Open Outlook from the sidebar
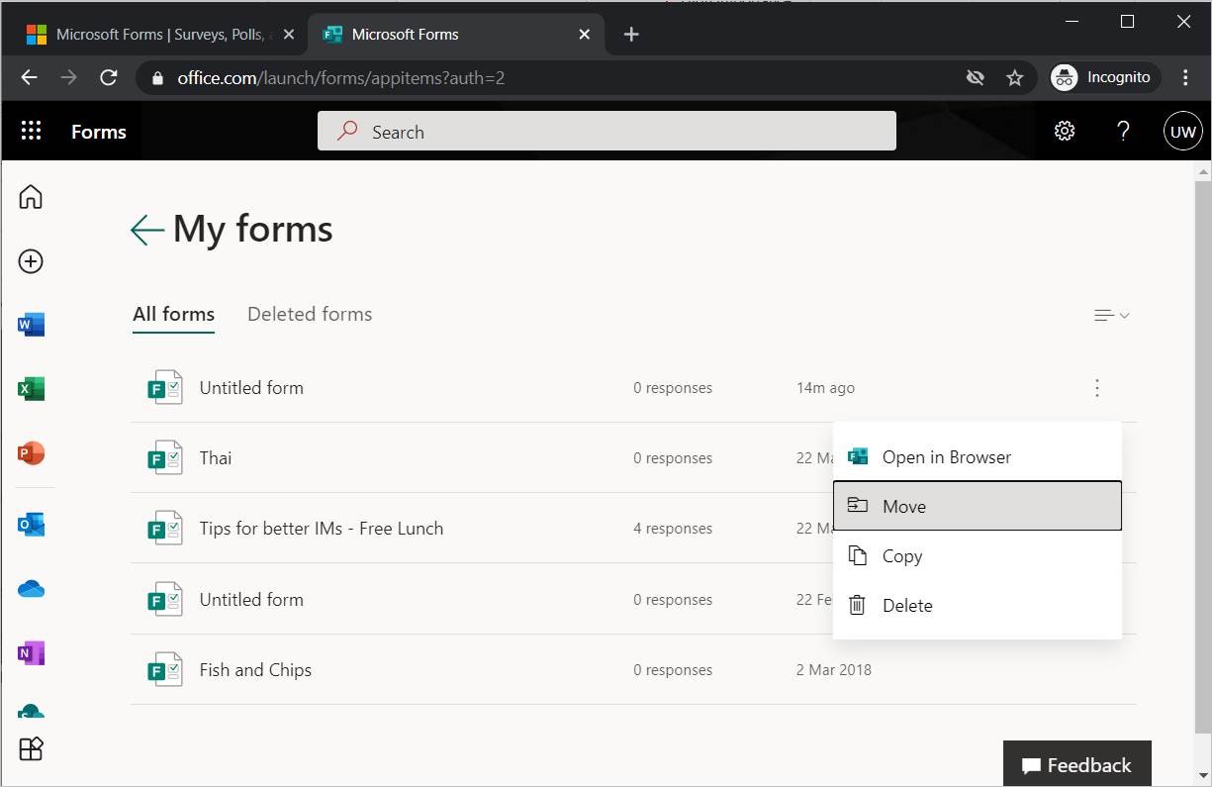The height and width of the screenshot is (787, 1212). (31, 525)
